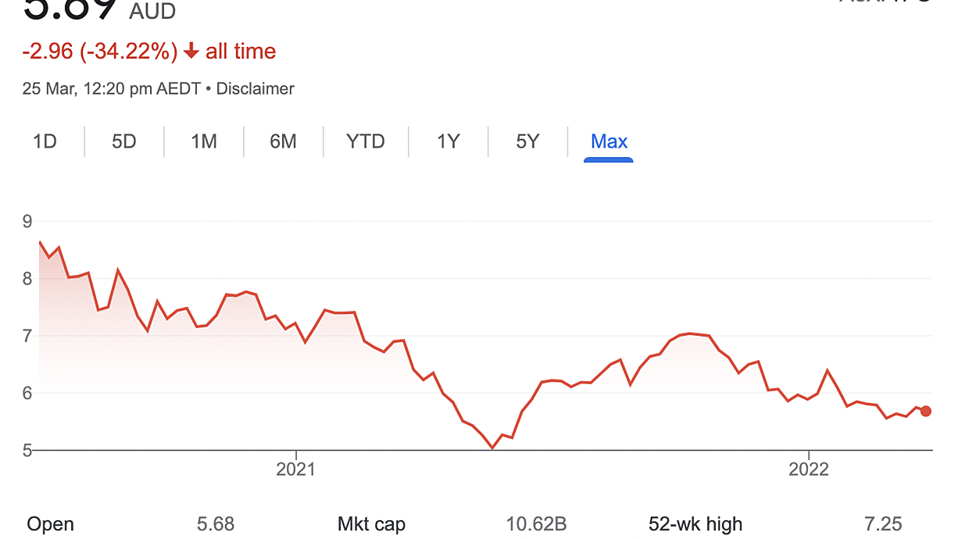Screen dimensions: 958x539
Task: Show the YTD price range
Action: pyautogui.click(x=366, y=141)
